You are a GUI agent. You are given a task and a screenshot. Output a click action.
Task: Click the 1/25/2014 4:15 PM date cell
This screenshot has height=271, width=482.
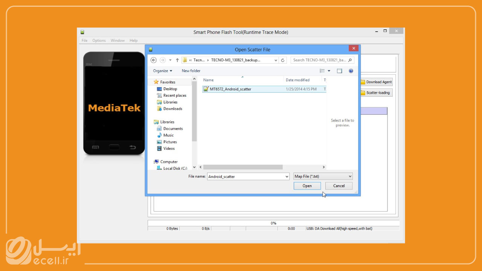pos(301,89)
